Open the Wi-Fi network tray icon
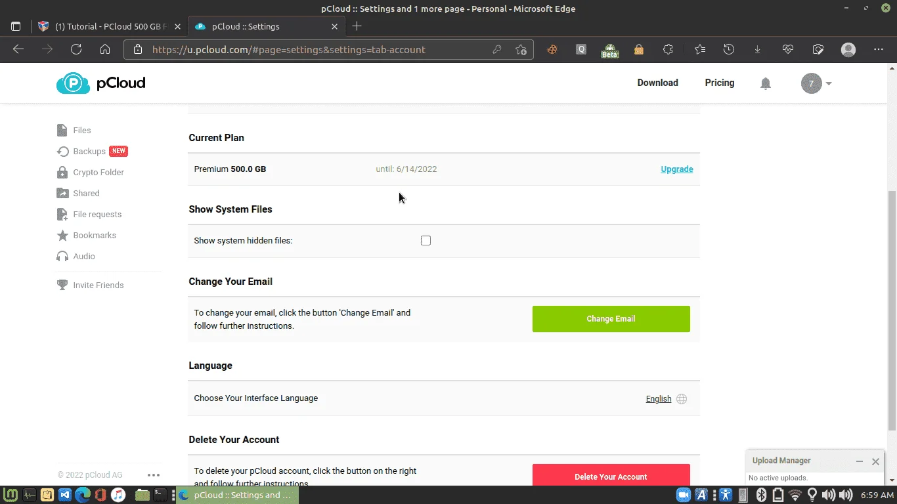 [795, 495]
